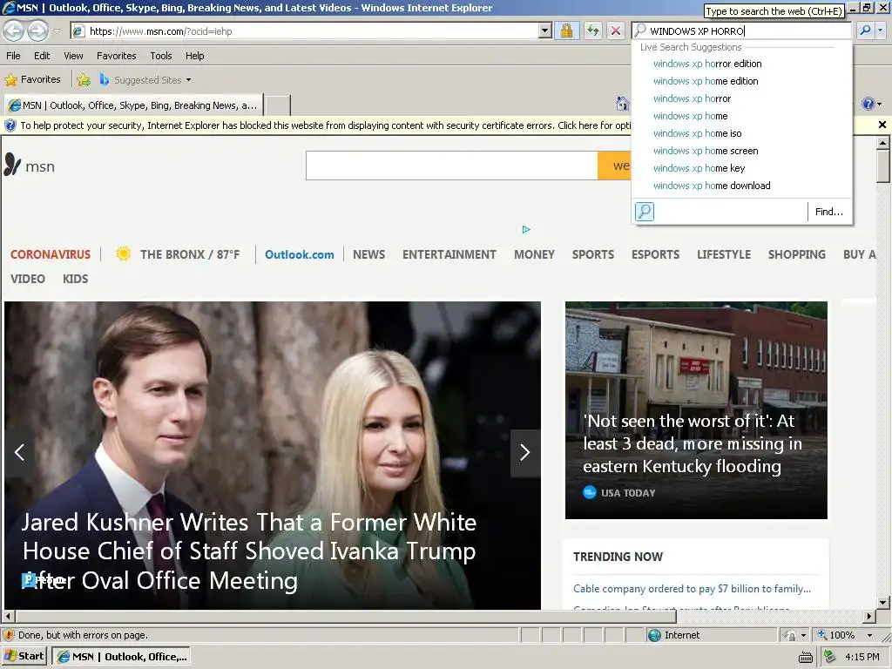Click the browser search text box
Viewport: 892px width, 669px height.
(x=742, y=30)
